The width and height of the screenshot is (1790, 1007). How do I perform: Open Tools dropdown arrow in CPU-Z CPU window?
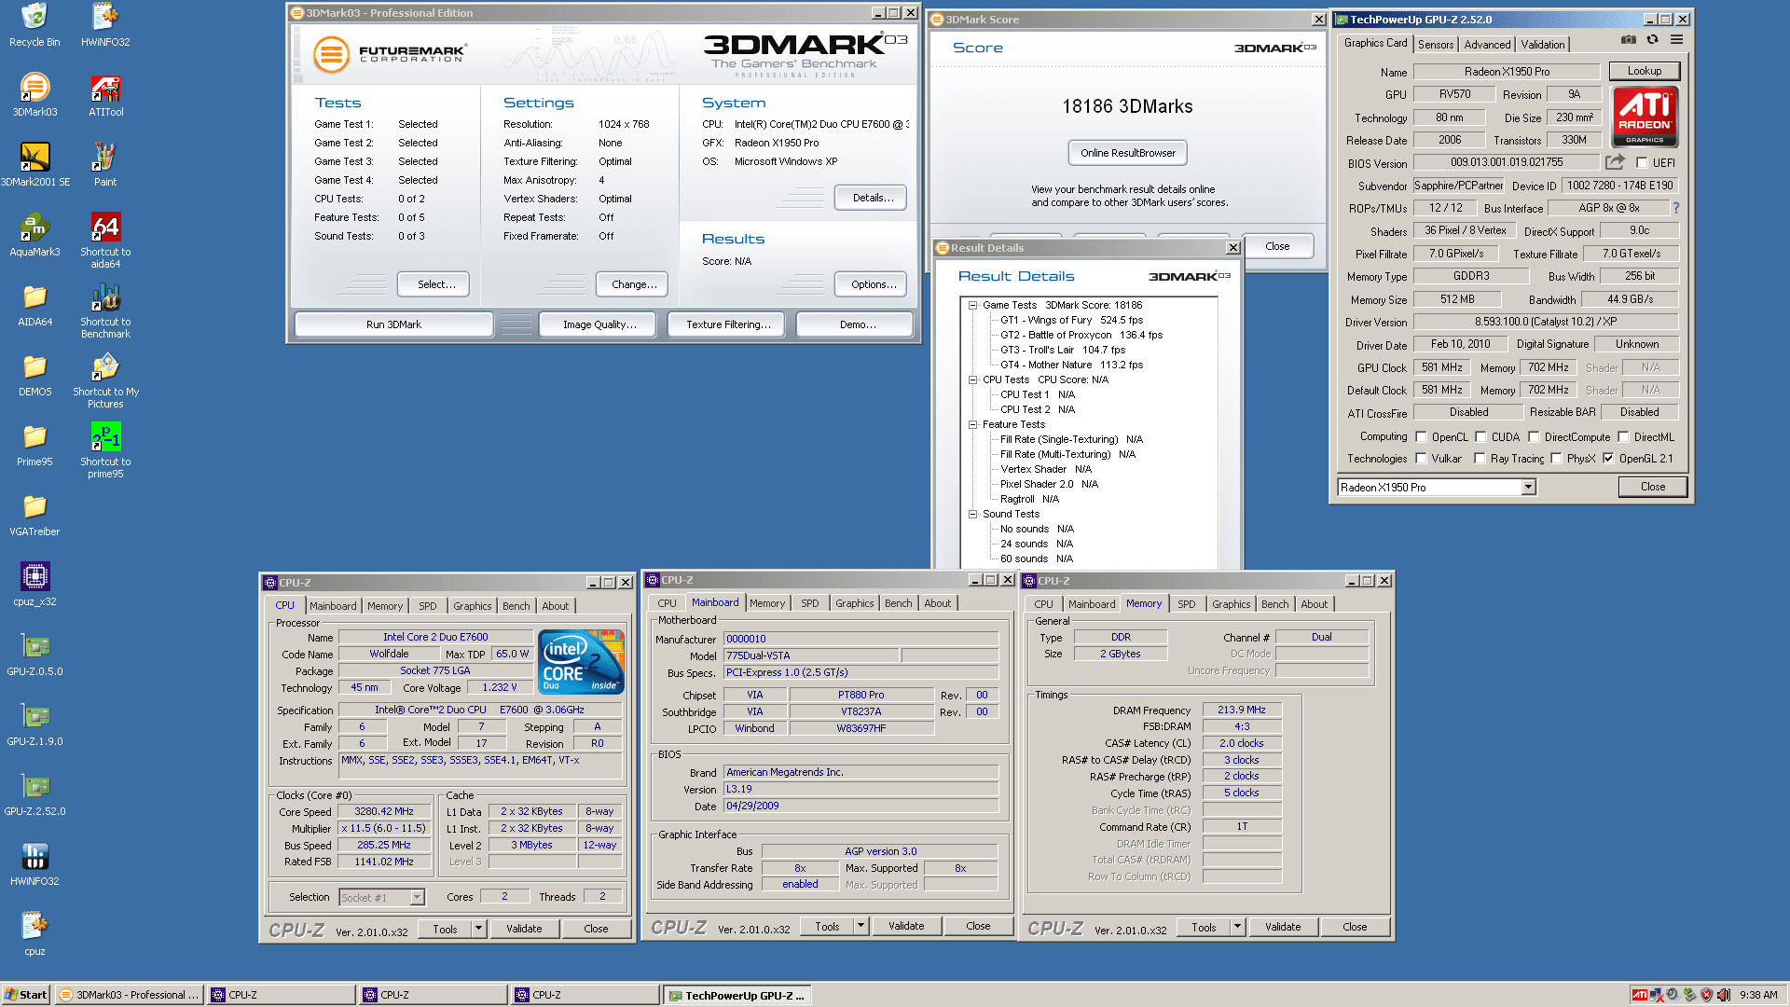478,929
